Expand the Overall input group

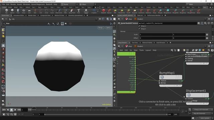[186, 61]
